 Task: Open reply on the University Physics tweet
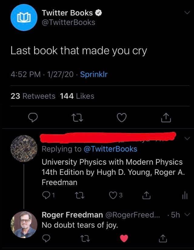point(48,195)
